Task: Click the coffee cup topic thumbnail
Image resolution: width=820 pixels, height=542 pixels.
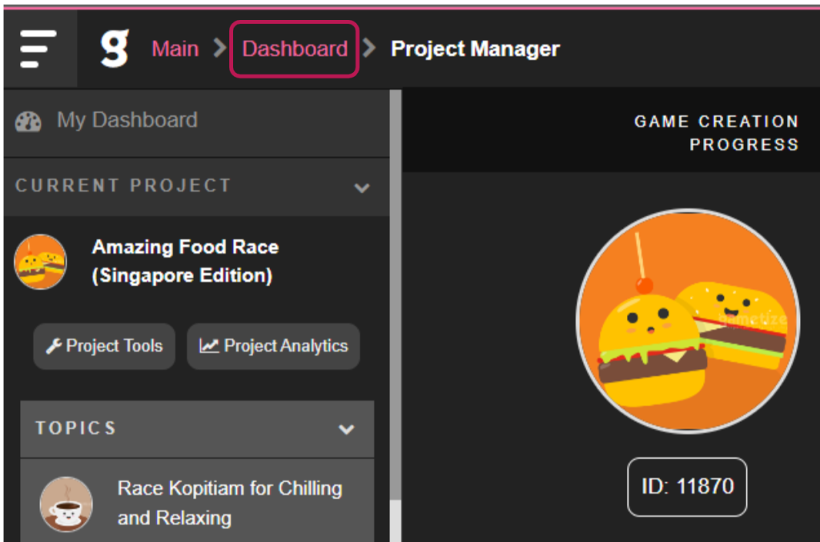Action: pyautogui.click(x=66, y=504)
